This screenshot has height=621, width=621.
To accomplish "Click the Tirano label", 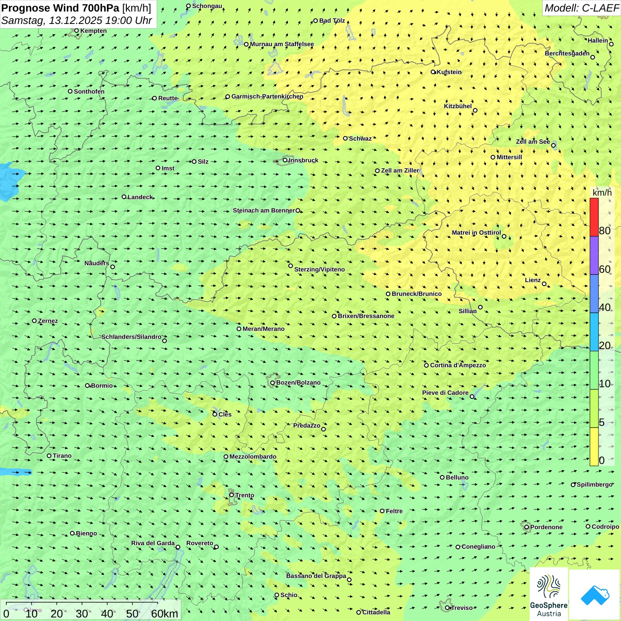I will [x=62, y=456].
